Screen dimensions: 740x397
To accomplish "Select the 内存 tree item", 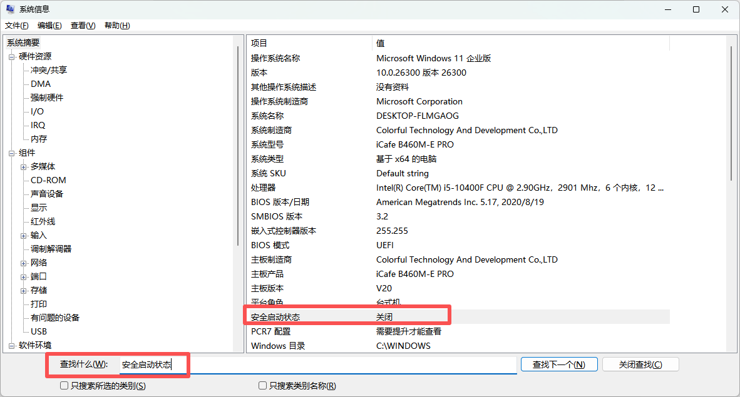I will point(39,139).
